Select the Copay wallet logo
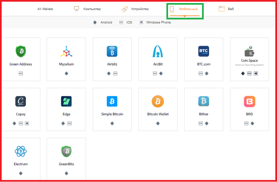Screen dimensions: 277x182 pyautogui.click(x=21, y=101)
